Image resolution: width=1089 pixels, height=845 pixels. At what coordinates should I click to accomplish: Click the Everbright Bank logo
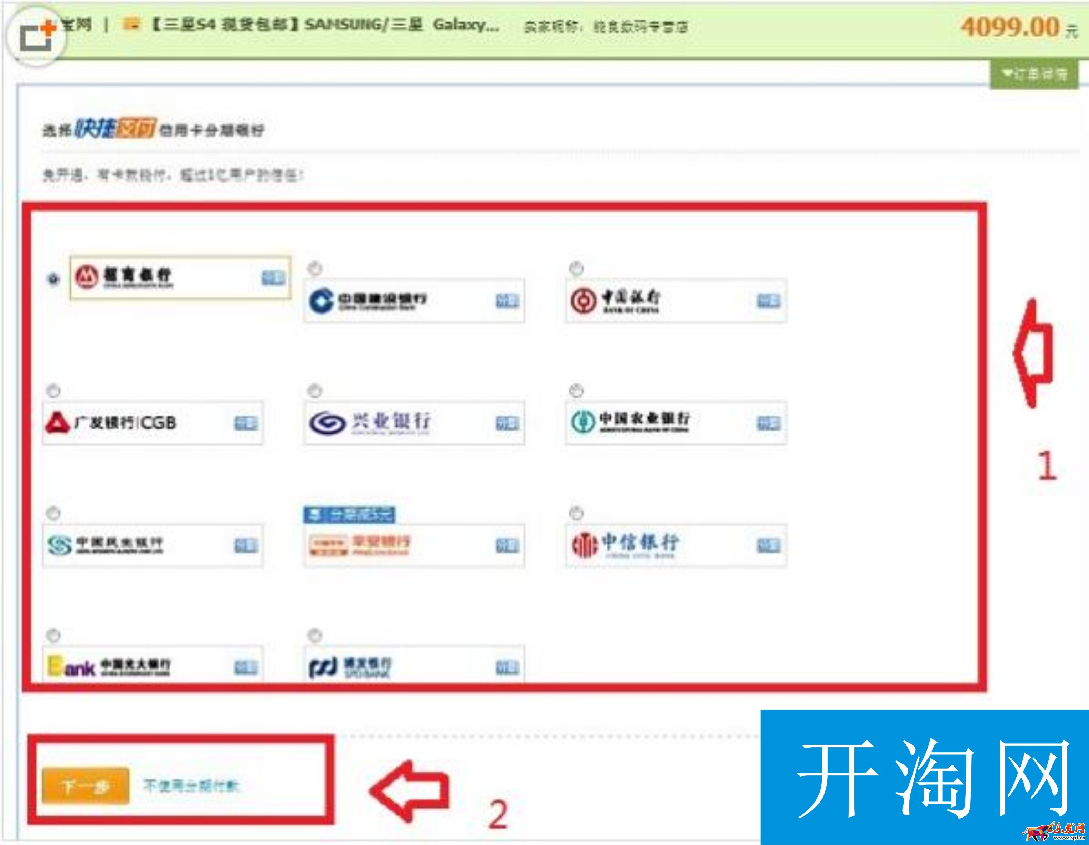110,666
